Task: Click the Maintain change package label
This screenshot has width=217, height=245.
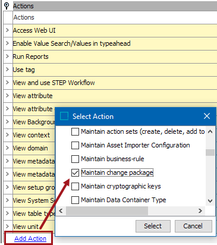Action: click(117, 172)
